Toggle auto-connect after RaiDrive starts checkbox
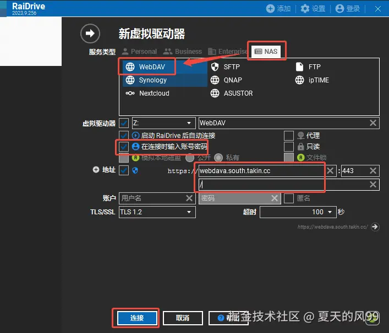 pos(124,136)
